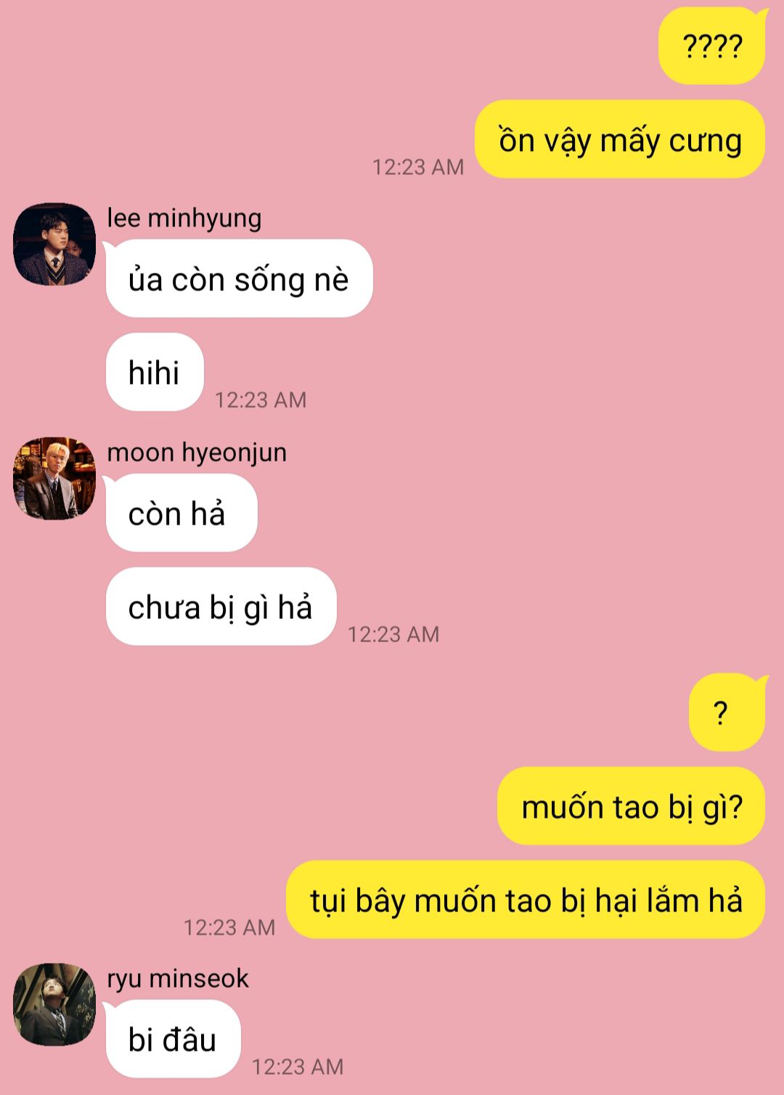The image size is (784, 1095).
Task: Tap timestamp next to 'ồn vậy mấy cưng'
Action: [x=418, y=167]
